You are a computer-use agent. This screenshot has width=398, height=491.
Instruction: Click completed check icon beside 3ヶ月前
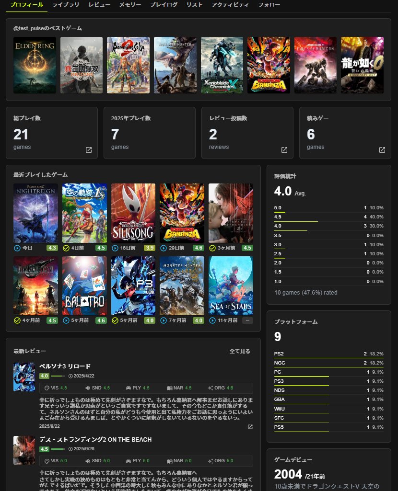212,248
